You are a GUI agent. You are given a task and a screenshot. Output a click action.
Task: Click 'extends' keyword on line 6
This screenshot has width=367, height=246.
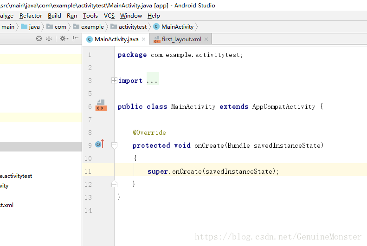pyautogui.click(x=234, y=107)
